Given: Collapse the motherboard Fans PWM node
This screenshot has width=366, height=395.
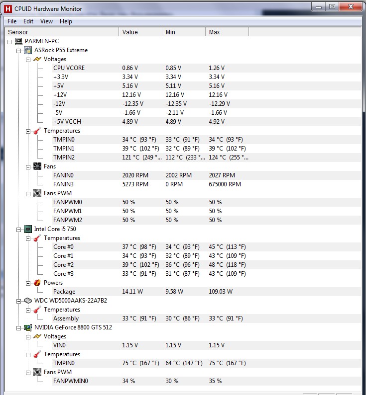Looking at the screenshot, I should 28,194.
